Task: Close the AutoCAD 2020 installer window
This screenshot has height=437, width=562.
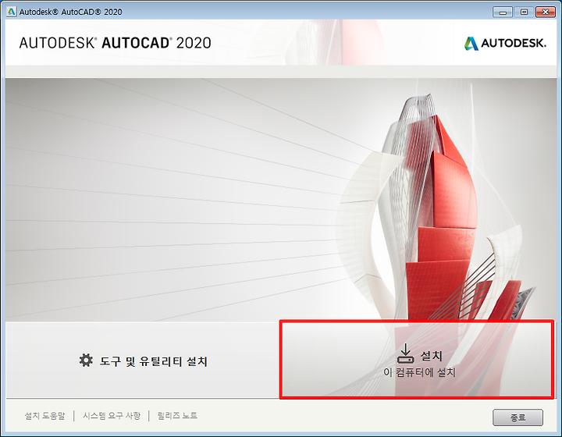Action: tap(546, 12)
